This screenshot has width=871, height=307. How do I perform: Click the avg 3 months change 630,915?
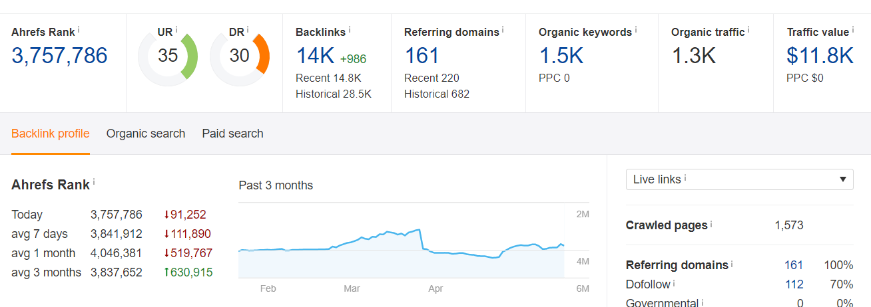[x=187, y=272]
